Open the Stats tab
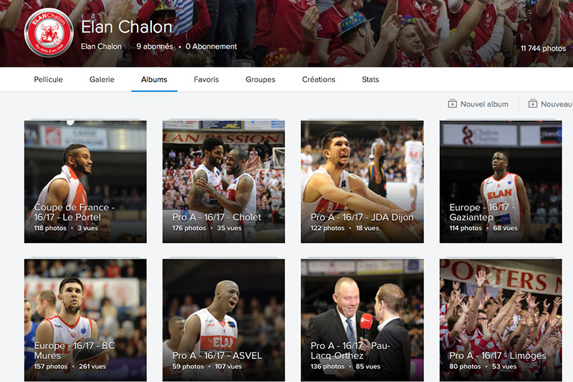Image resolution: width=573 pixels, height=382 pixels. pyautogui.click(x=370, y=80)
